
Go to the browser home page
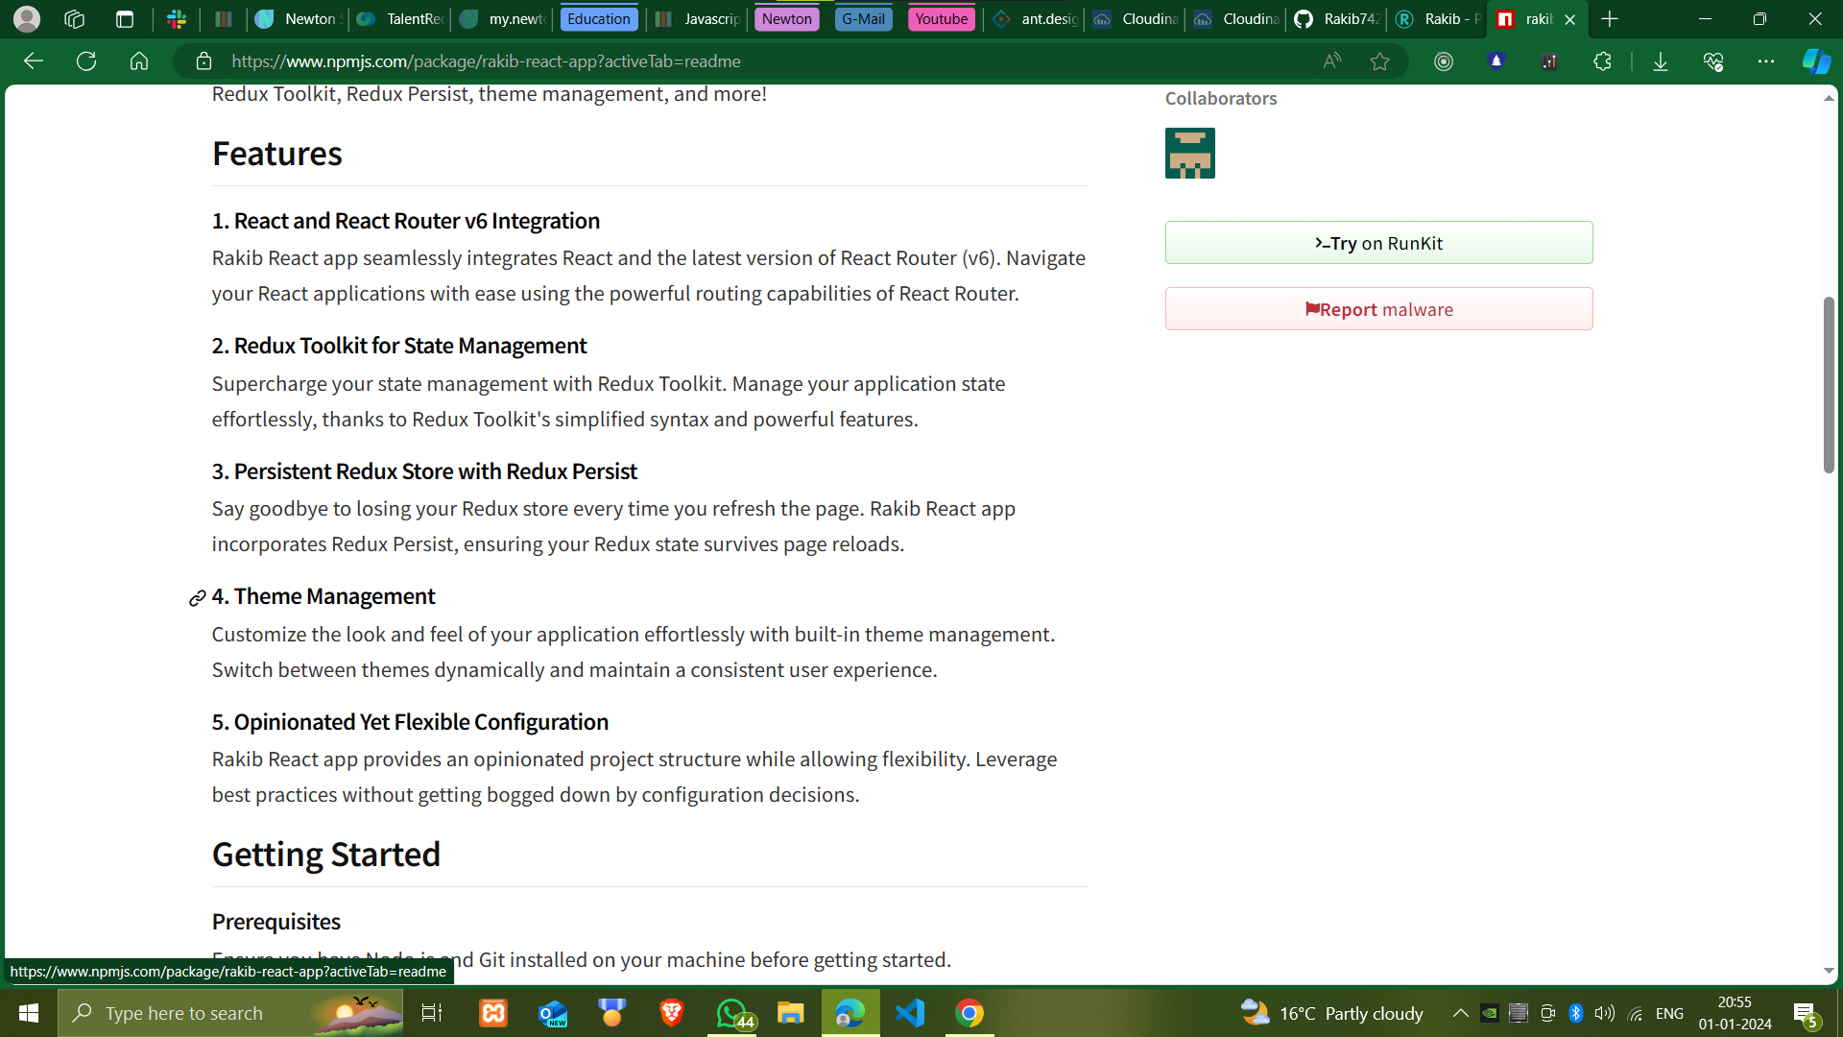(139, 61)
